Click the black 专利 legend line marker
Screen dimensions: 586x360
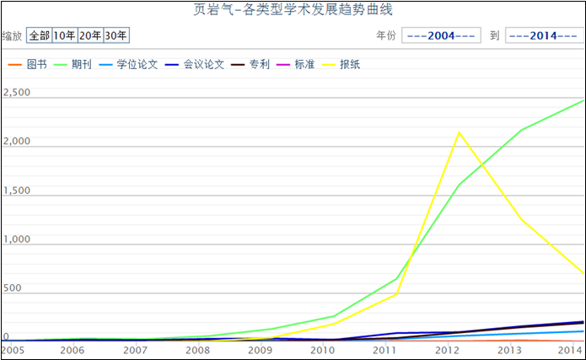click(238, 65)
